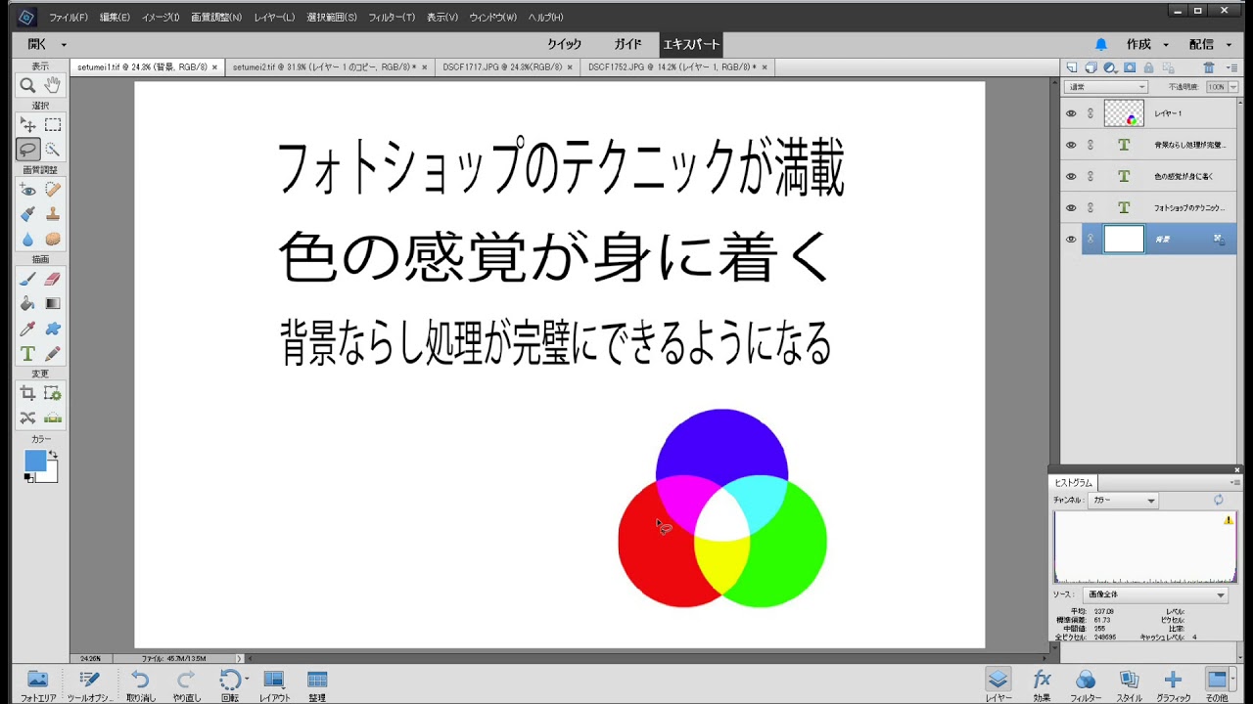Open the 効果 effects panel button
This screenshot has width=1253, height=704.
coord(1042,685)
